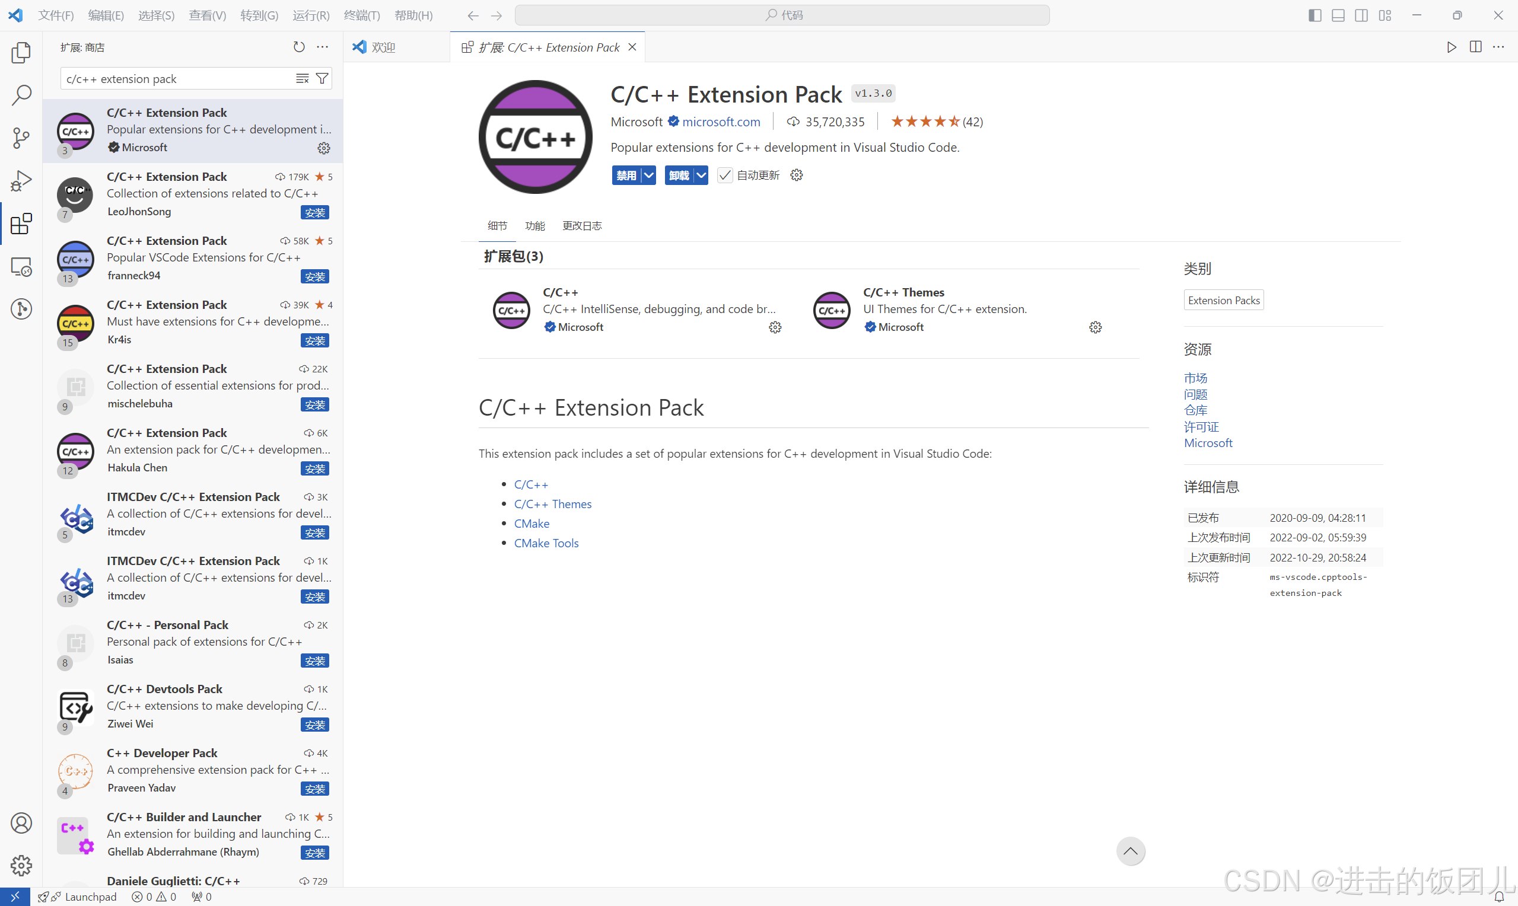Open the Explorer view in activity bar
1518x906 pixels.
pos(21,53)
